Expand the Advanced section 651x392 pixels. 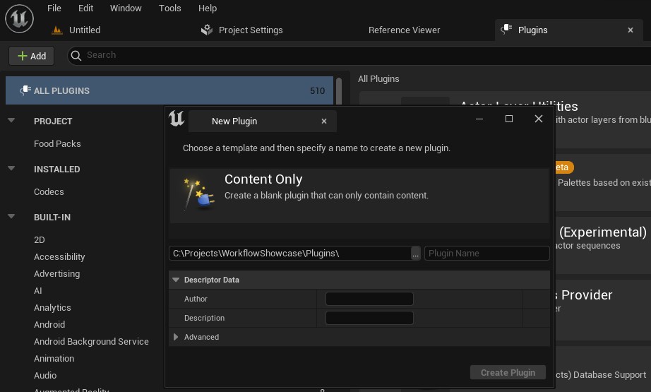[176, 337]
